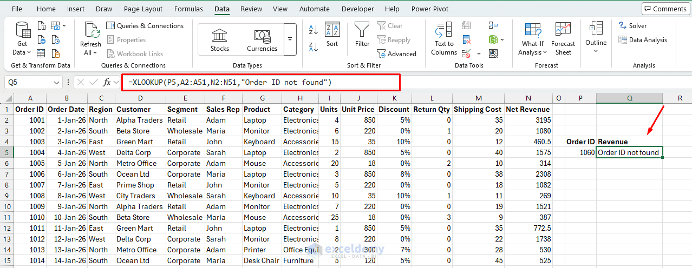Toggle the Filter funnel button
This screenshot has height=268, width=692.
coord(362,35)
